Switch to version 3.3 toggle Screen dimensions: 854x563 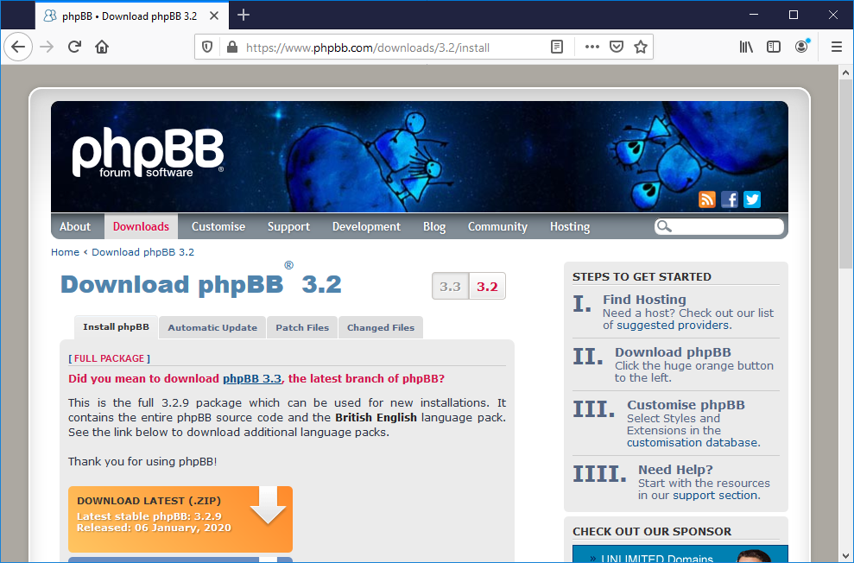[x=451, y=287]
